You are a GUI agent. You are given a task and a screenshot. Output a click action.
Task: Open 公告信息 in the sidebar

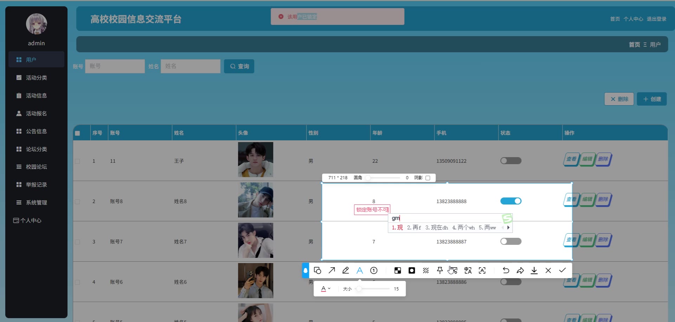click(x=37, y=131)
